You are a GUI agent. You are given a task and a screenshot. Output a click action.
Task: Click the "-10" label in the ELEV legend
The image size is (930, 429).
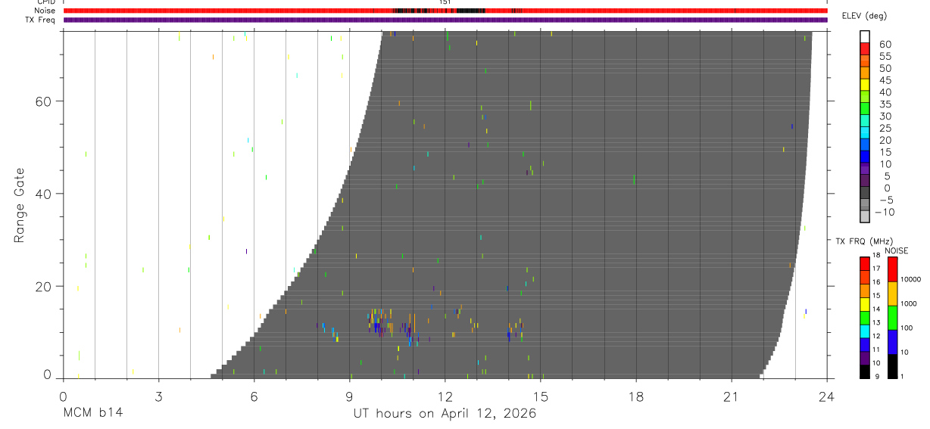tap(885, 212)
